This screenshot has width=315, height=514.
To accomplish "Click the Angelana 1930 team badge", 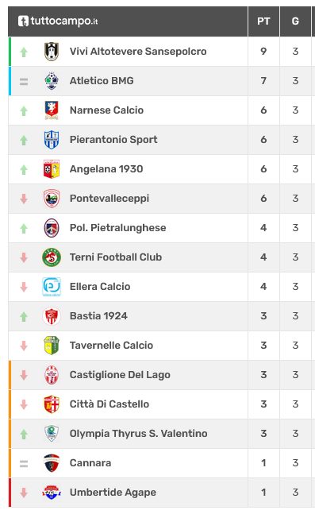I will [x=52, y=169].
